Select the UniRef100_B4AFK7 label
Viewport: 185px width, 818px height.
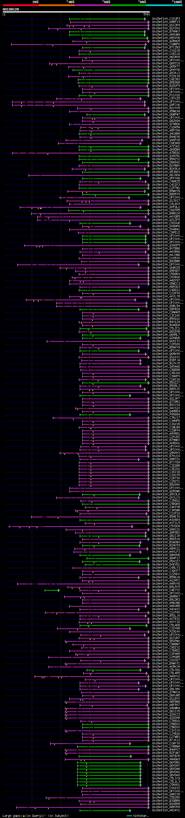pos(166,750)
